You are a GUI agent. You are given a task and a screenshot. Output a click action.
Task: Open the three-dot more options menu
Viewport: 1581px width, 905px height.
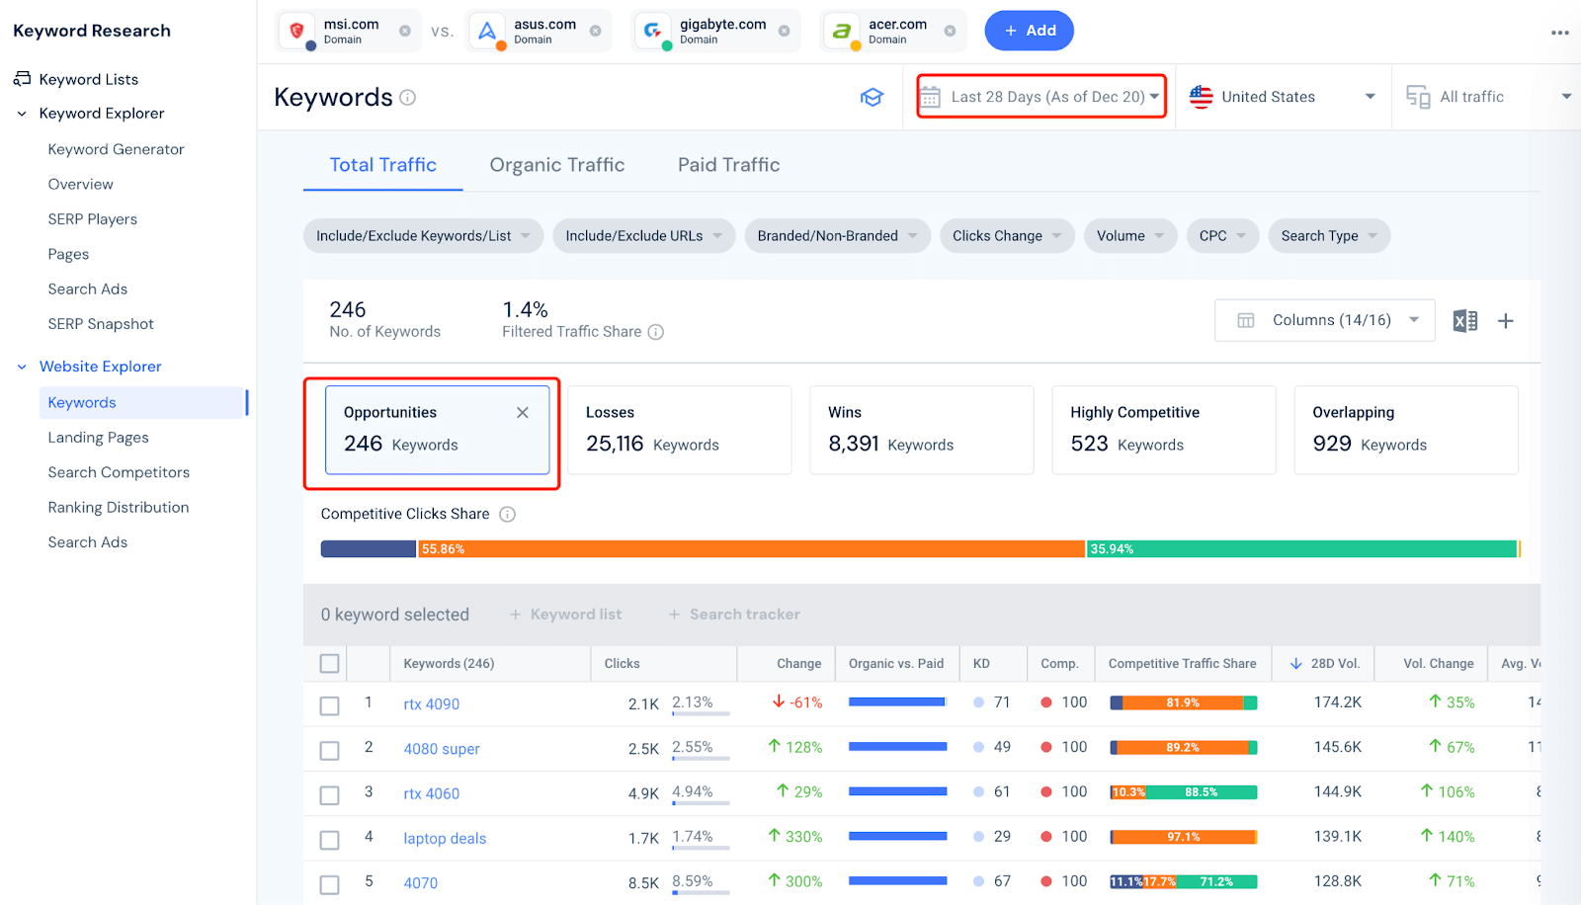pos(1559,33)
